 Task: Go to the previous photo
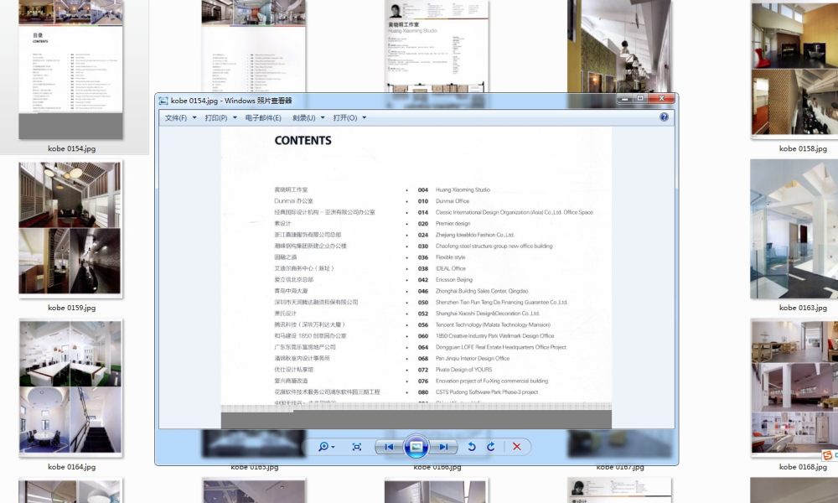(x=389, y=447)
